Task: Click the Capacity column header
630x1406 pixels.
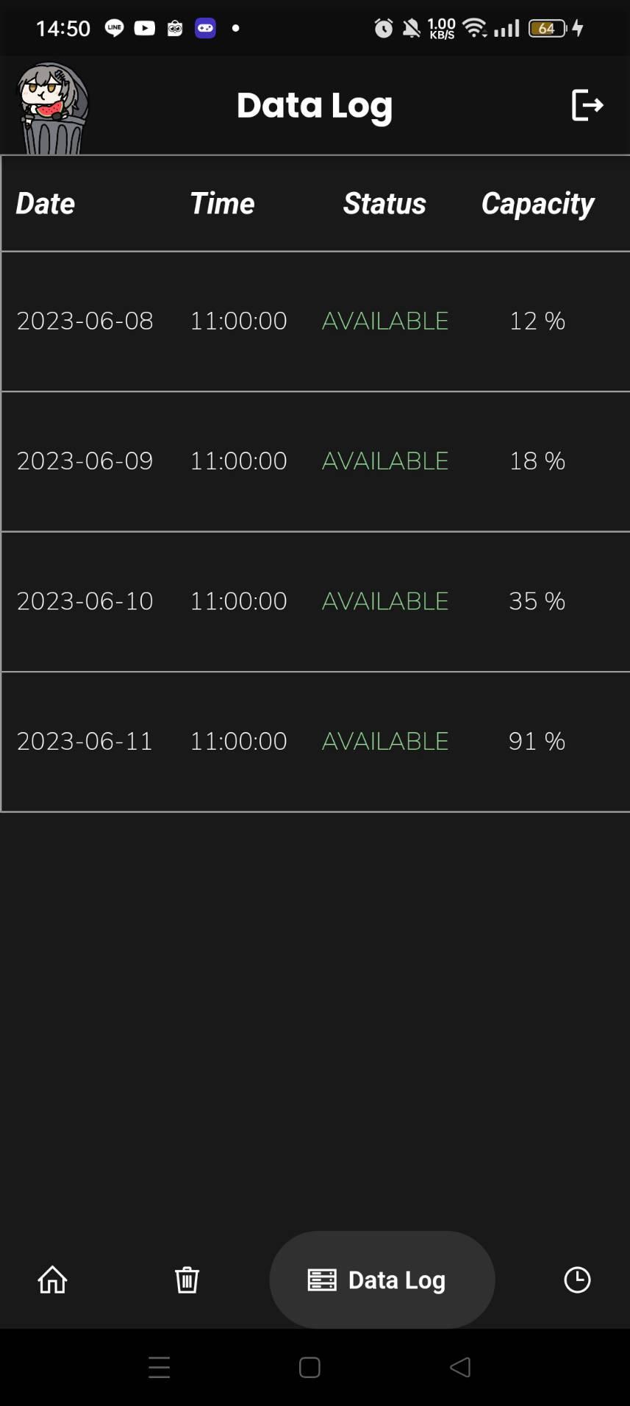Action: point(537,204)
